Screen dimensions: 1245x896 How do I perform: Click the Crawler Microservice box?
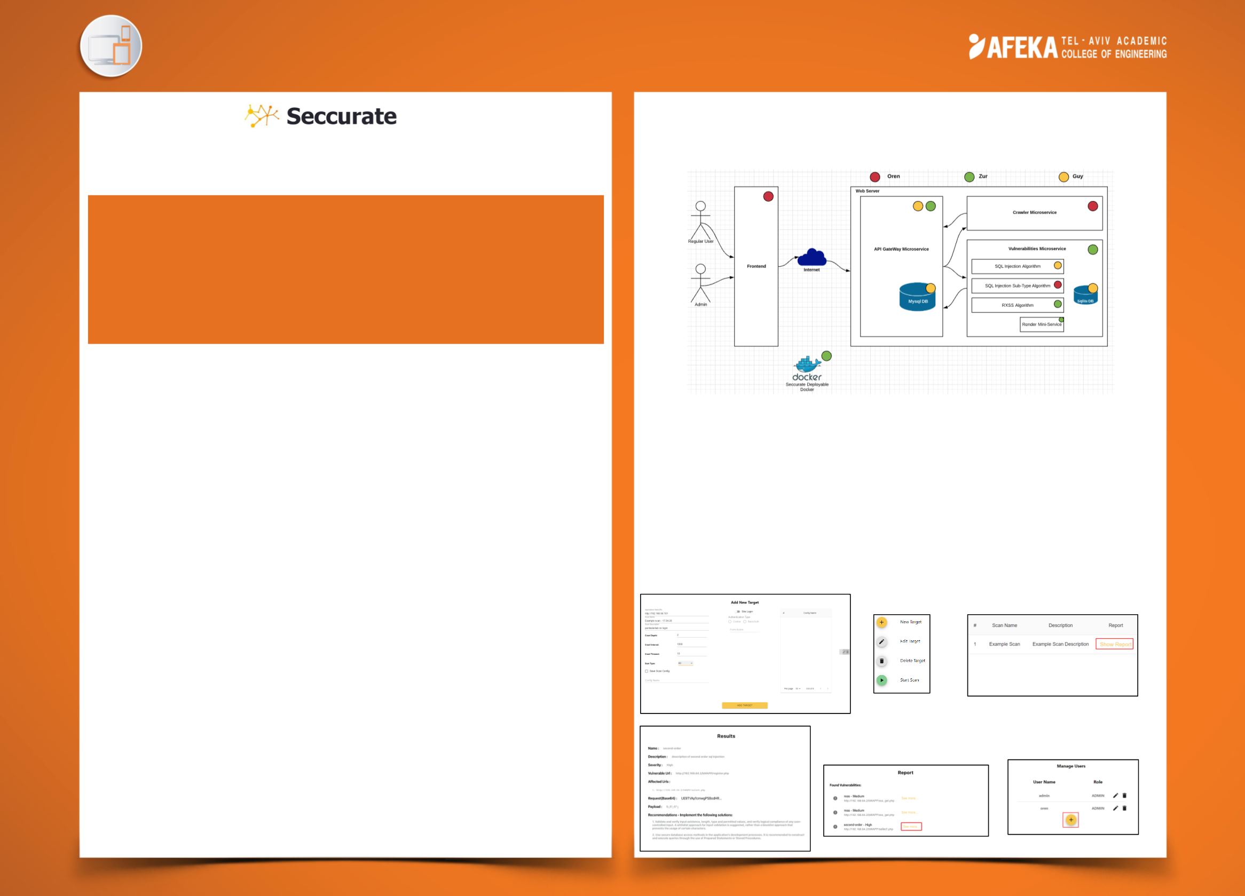point(1035,213)
